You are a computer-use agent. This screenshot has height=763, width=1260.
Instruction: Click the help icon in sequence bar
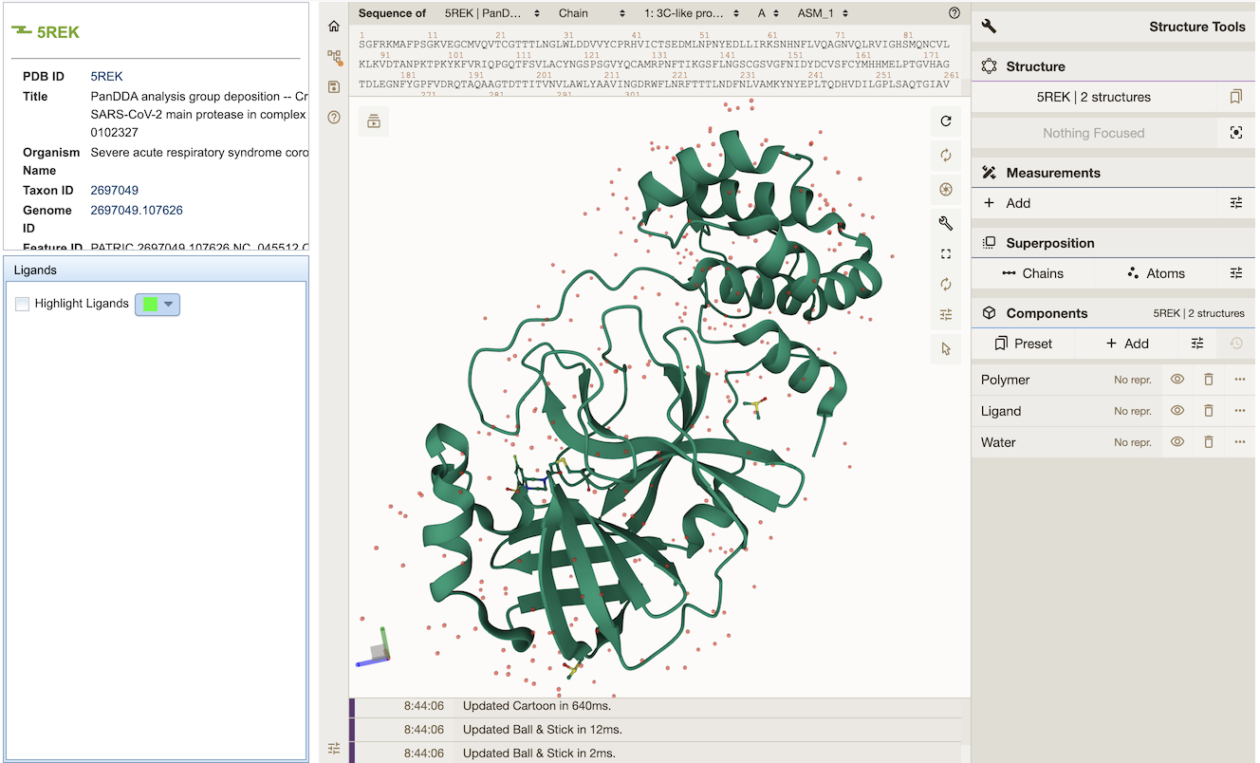click(954, 13)
